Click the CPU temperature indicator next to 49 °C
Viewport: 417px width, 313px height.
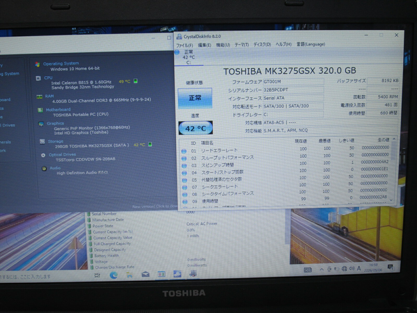click(x=136, y=81)
